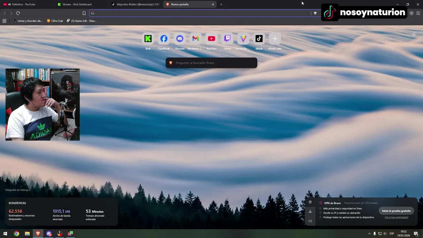Image resolution: width=423 pixels, height=238 pixels.
Task: Click the network icon in system tray
Action: (x=380, y=234)
